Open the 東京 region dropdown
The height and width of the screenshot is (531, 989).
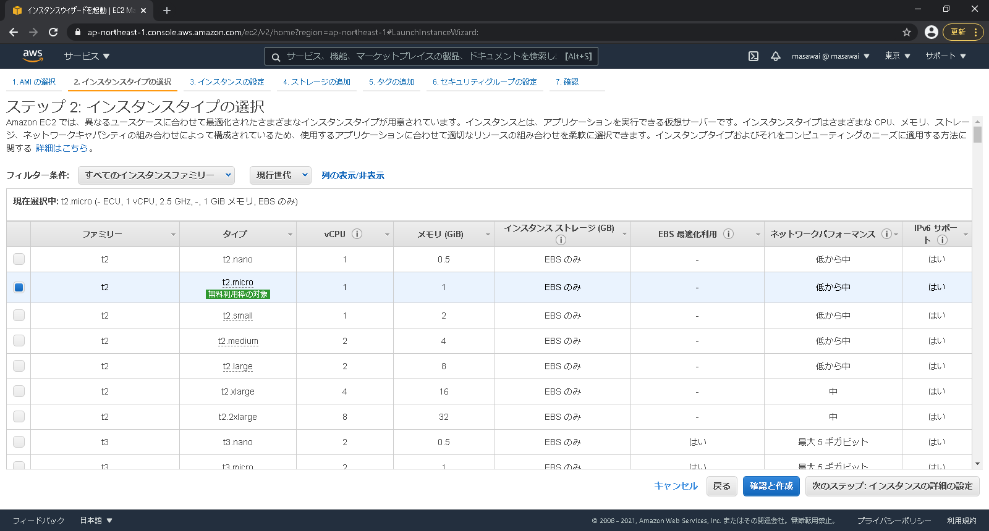pos(898,56)
